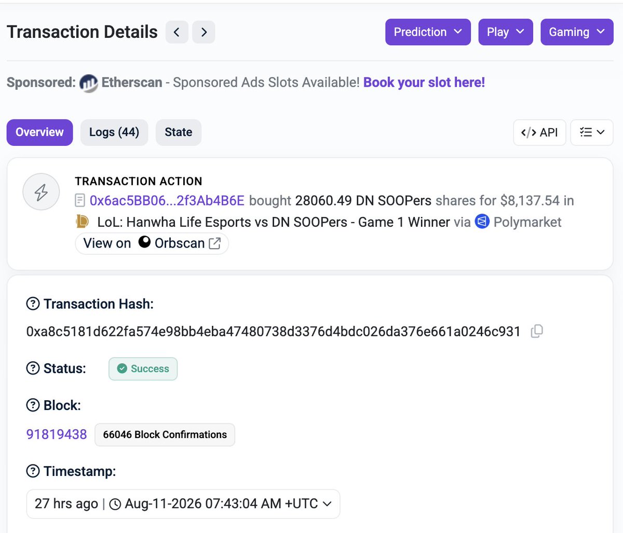Go to previous transaction arrow
This screenshot has width=623, height=533.
177,32
